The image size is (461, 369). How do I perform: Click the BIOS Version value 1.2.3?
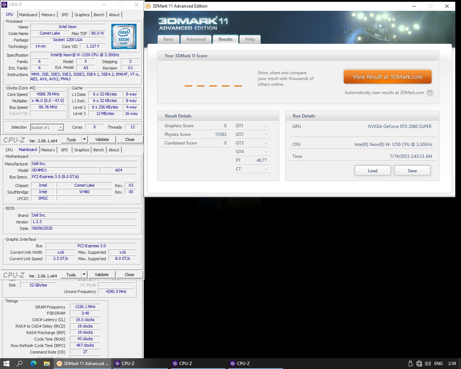point(84,222)
